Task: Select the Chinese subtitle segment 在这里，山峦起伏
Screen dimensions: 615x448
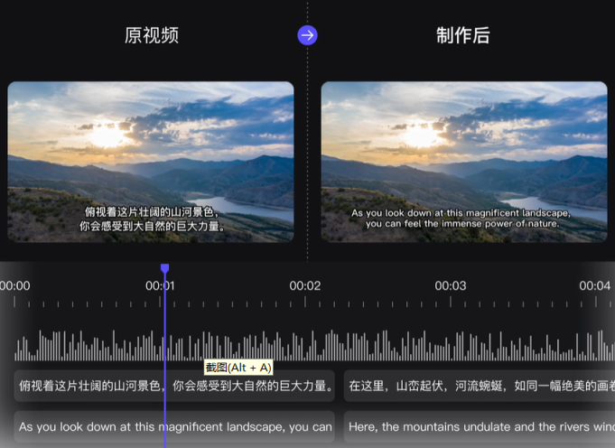Action: (x=479, y=386)
